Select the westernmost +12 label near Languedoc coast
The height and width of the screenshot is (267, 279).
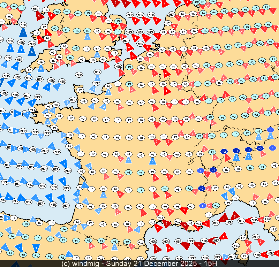coord(152,222)
